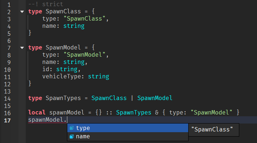Click the 'local' keyword on line 16

tap(37, 112)
